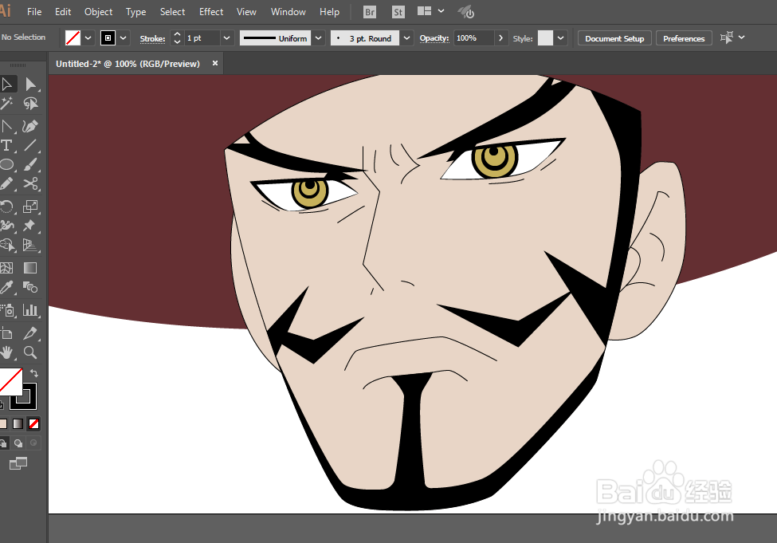Image resolution: width=777 pixels, height=543 pixels.
Task: Select the Scissors tool
Action: [31, 184]
